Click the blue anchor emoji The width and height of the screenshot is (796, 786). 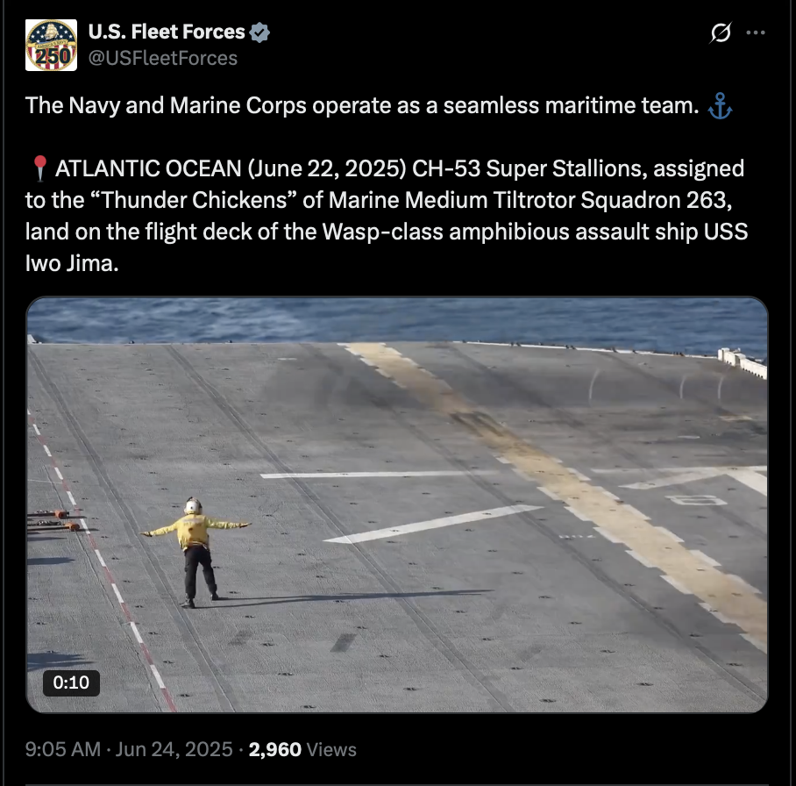click(x=720, y=105)
